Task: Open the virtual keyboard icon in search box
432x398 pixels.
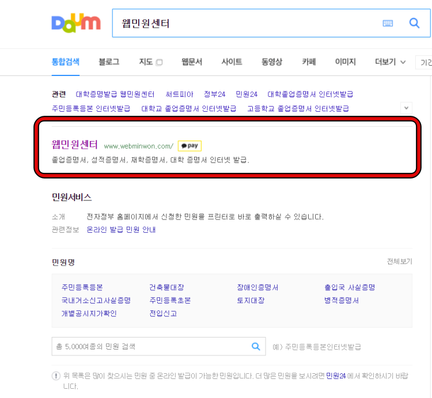Action: tap(388, 23)
